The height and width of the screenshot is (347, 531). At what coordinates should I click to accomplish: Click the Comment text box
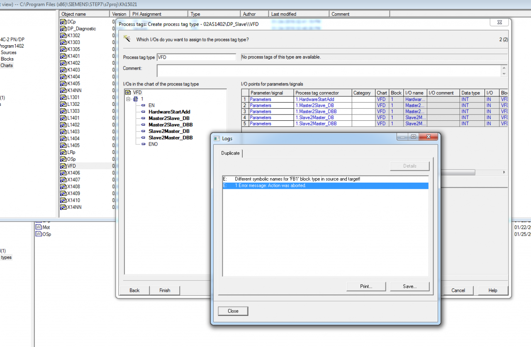coord(329,71)
